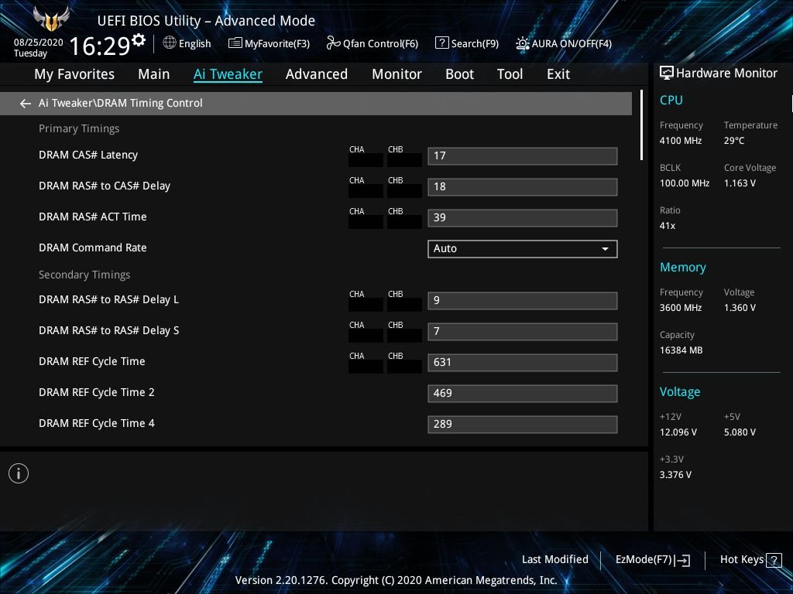Click Memory Frequency 3600 MHz value
Screen dimensions: 793x594
click(x=680, y=308)
